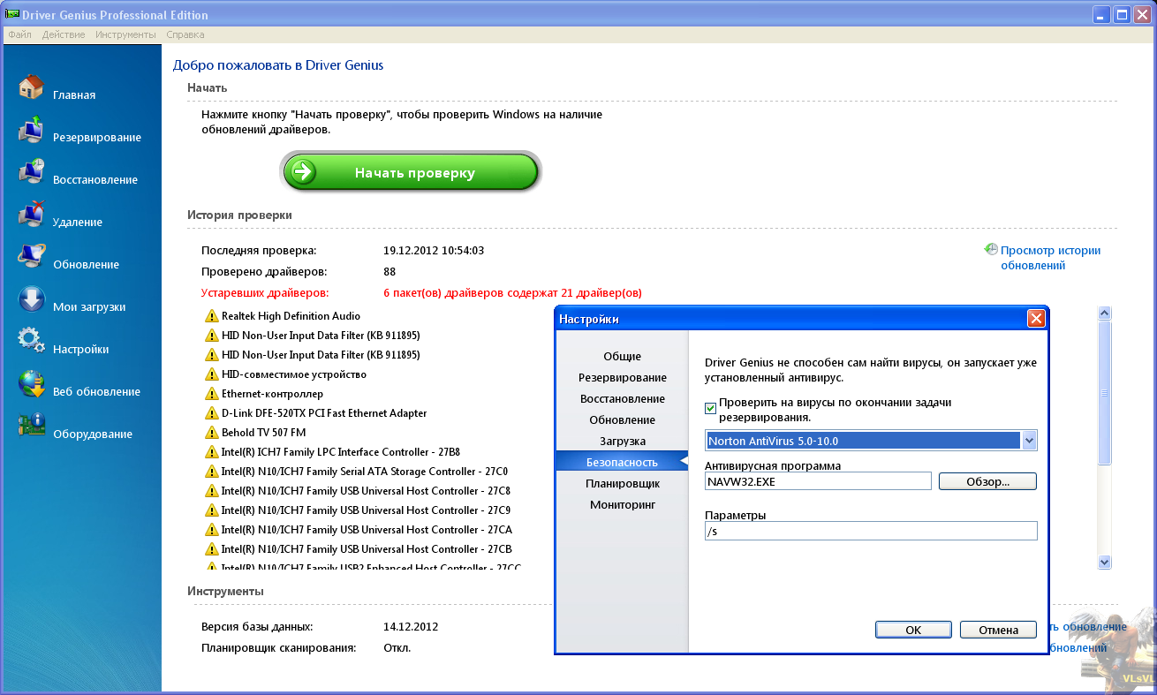This screenshot has height=695, width=1157.
Task: Confirm settings with OK button
Action: [913, 630]
